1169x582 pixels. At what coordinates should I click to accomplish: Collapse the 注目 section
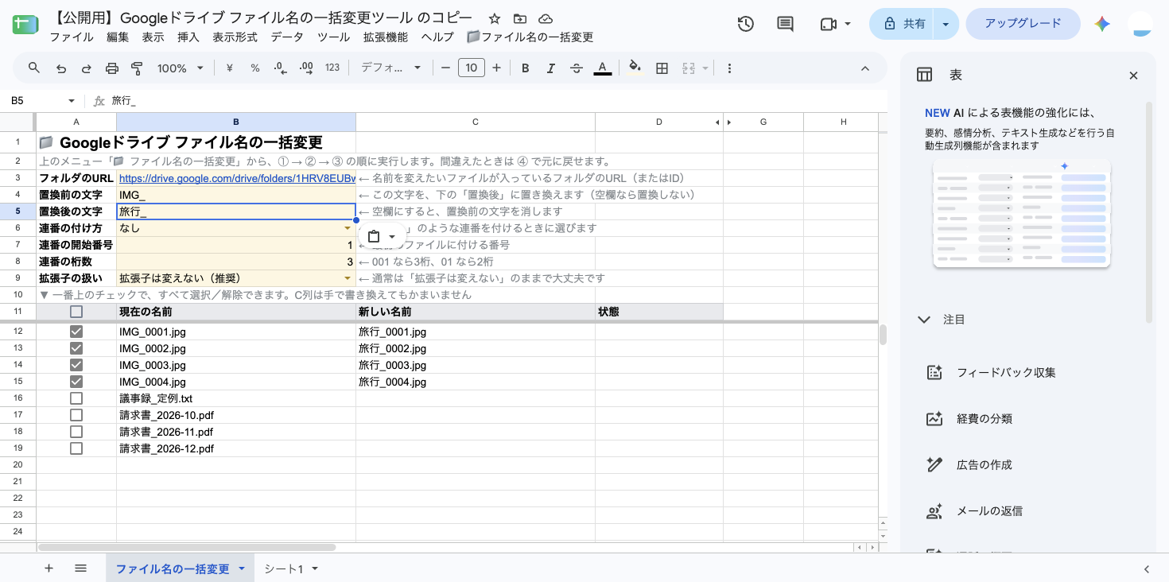[x=924, y=320]
